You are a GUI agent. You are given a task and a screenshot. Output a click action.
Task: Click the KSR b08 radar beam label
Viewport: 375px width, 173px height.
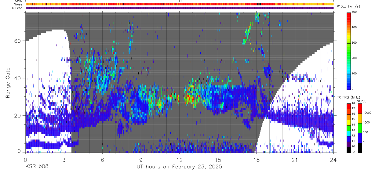tap(36, 167)
